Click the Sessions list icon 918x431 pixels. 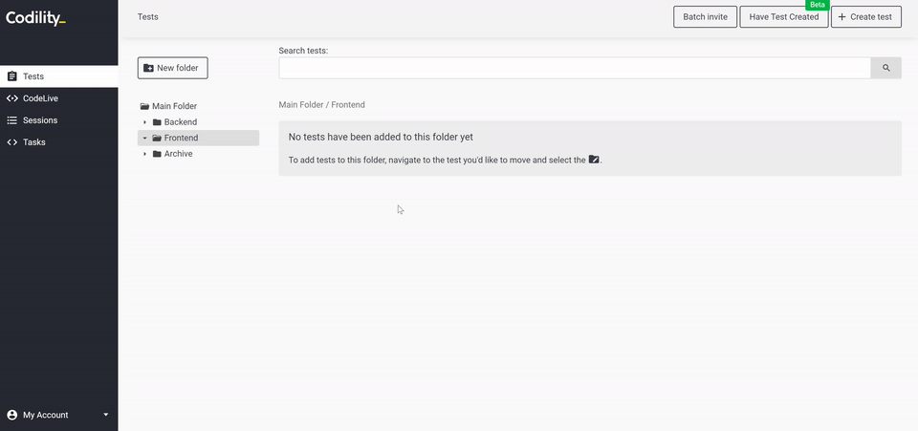click(x=11, y=119)
